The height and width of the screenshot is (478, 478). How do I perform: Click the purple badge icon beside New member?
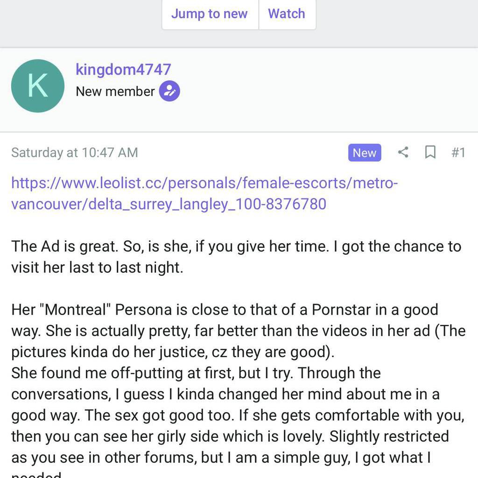(x=169, y=91)
